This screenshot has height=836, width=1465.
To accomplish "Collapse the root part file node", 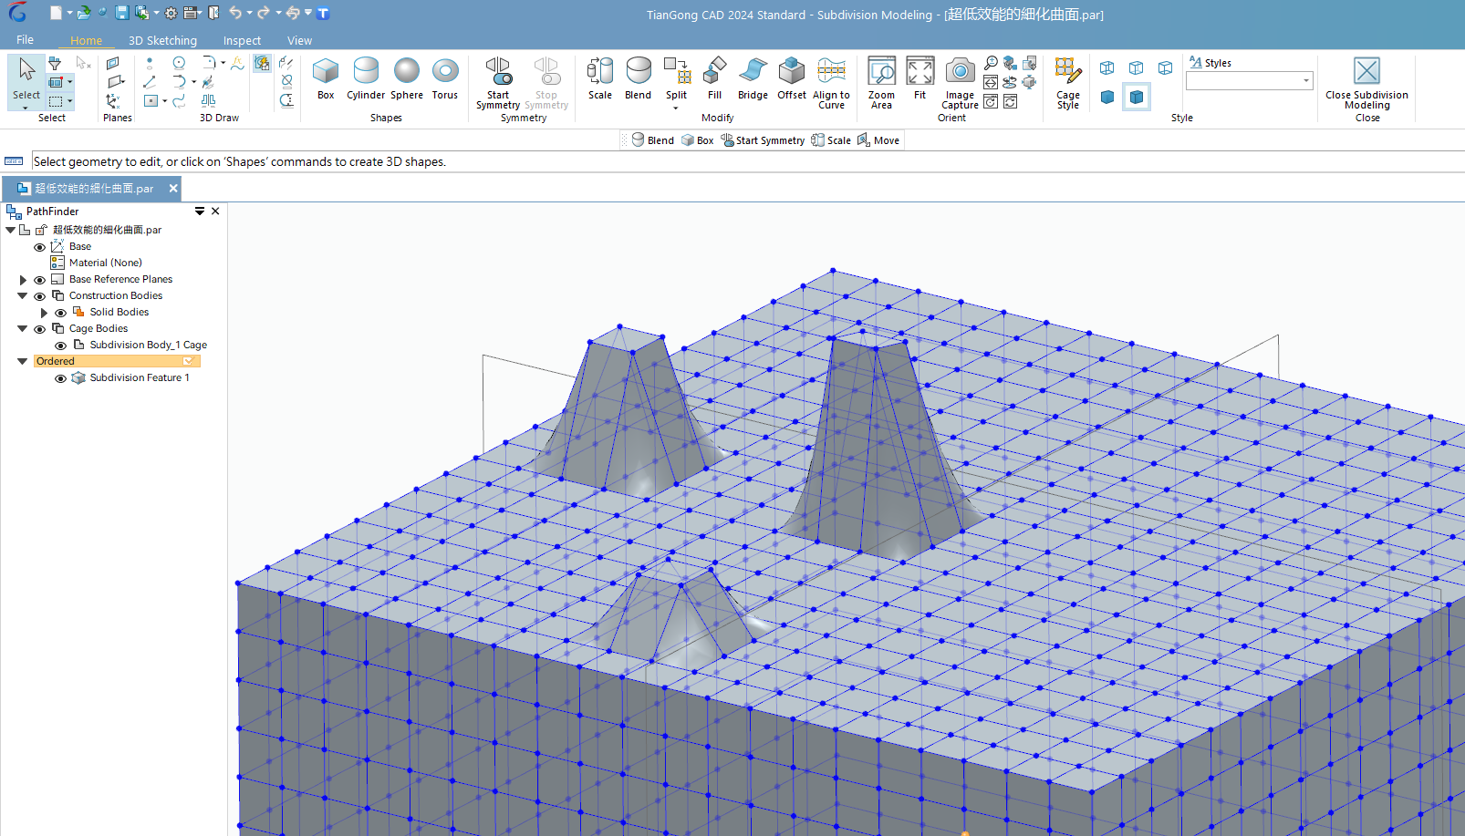I will coord(10,231).
